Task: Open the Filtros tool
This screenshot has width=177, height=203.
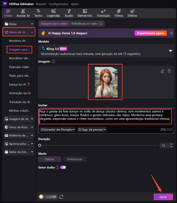Action: 119,13
